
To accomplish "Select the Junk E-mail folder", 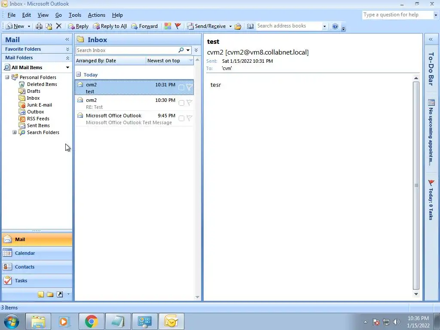I will 39,105.
